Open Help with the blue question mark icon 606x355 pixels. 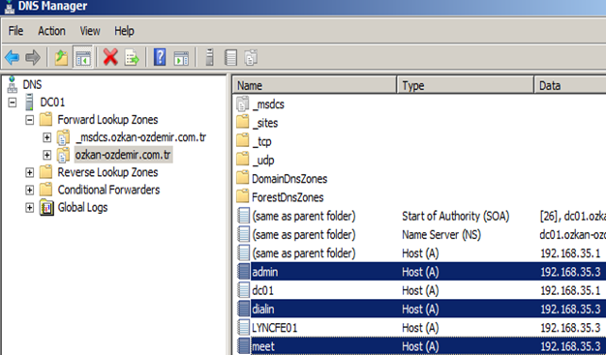pyautogui.click(x=160, y=58)
